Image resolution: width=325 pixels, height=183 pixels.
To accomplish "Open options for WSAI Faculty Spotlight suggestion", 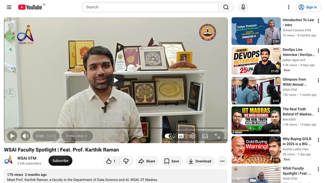I will point(318,169).
